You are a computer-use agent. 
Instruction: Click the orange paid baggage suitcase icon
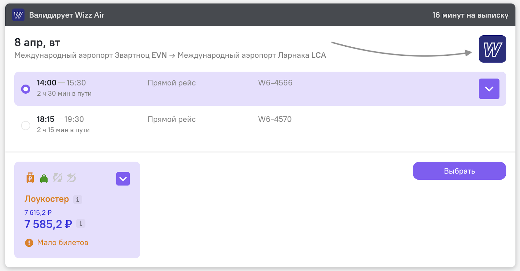(30, 178)
